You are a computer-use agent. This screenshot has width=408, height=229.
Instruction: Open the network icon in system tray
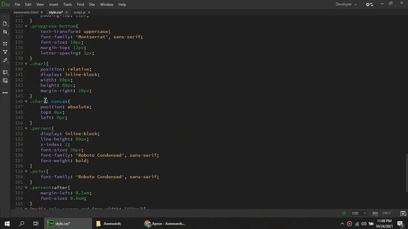click(x=357, y=224)
